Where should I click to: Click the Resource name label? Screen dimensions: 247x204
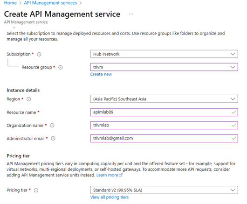[21, 113]
